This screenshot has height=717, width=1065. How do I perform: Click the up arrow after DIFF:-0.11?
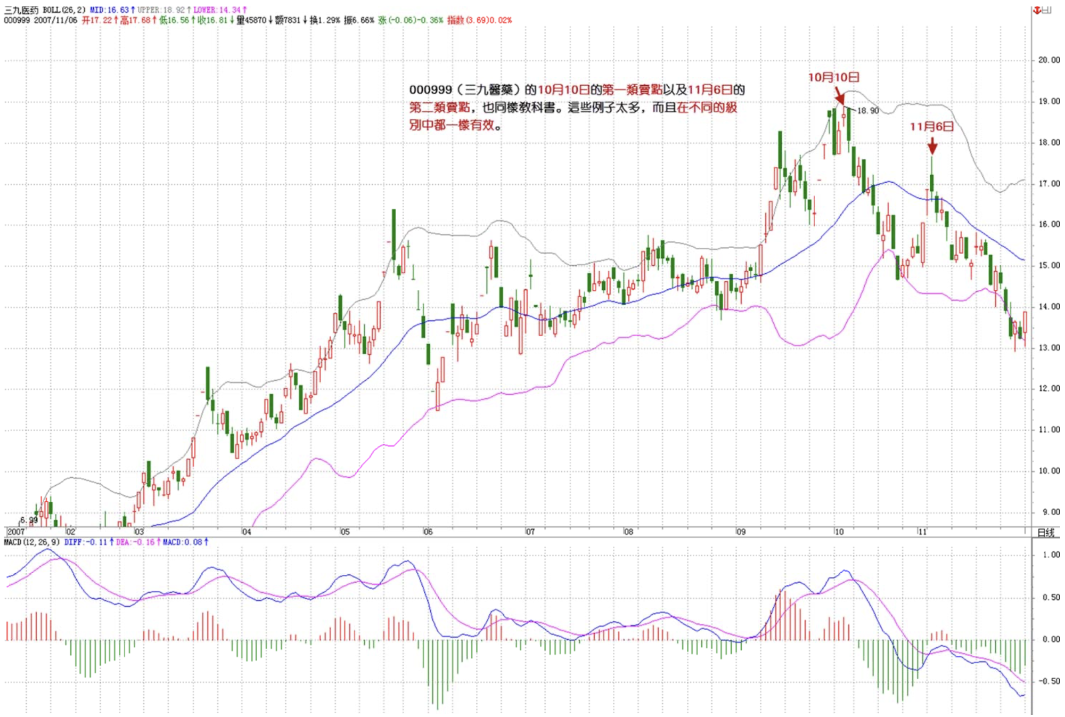coord(111,542)
